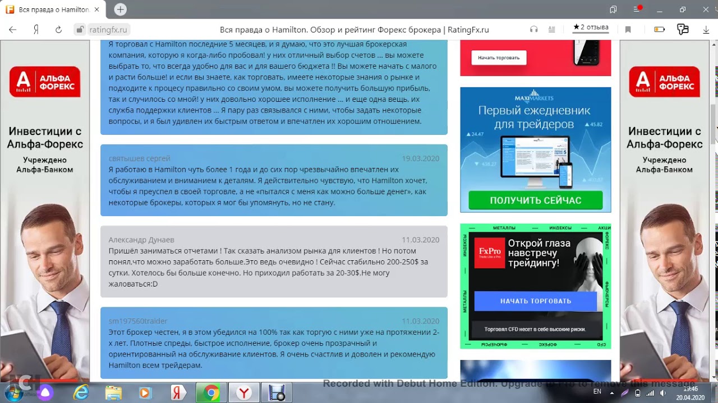Screen dimensions: 718x403
Task: Click 'Открой глаза навстречу трейдингу!' ad headline
Action: 539,253
